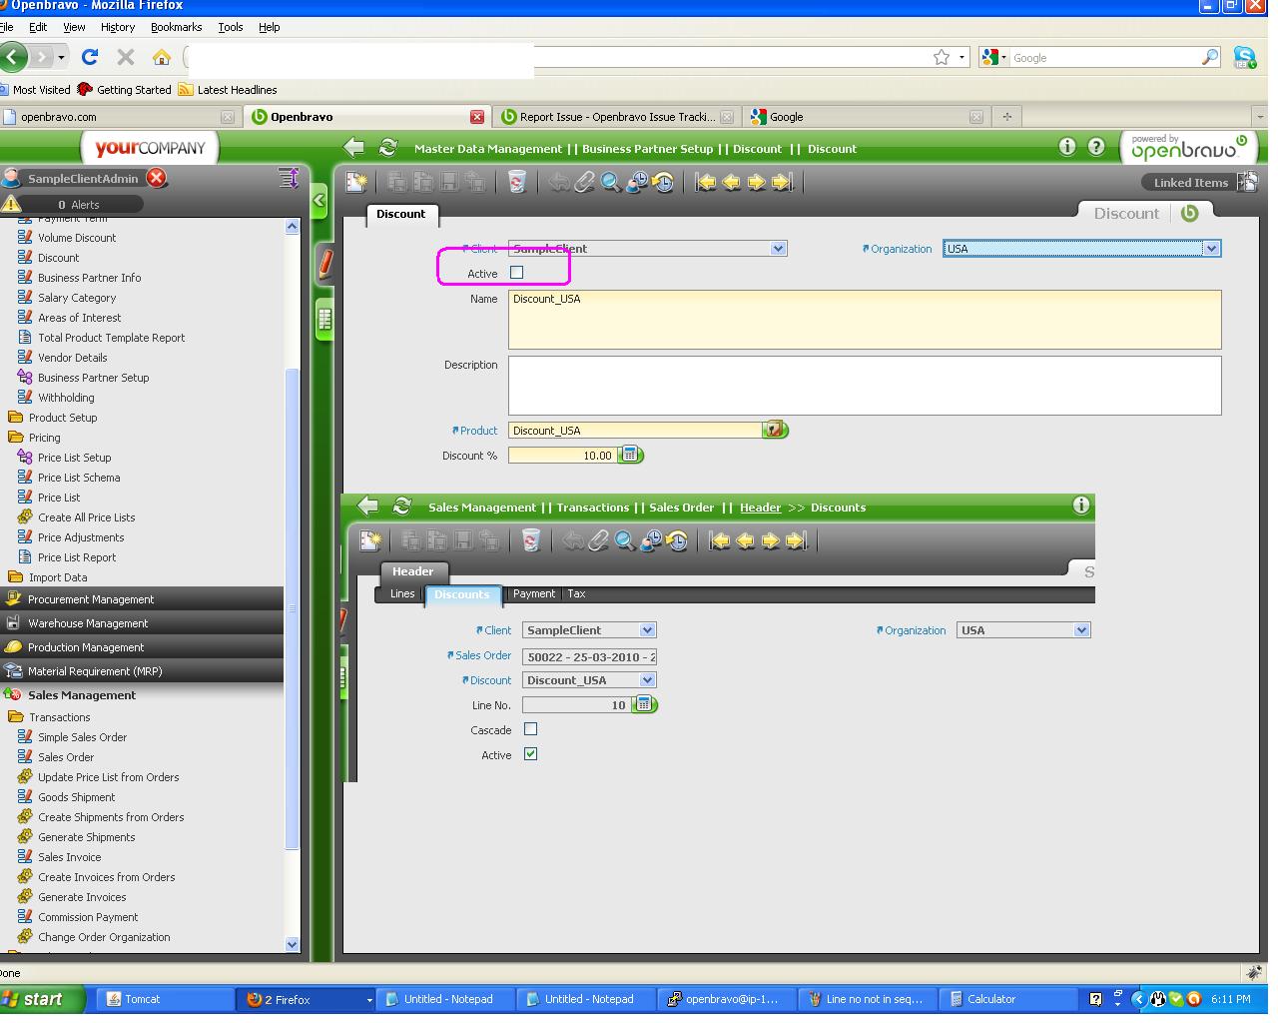
Task: Open Procurement Management section
Action: 142,599
